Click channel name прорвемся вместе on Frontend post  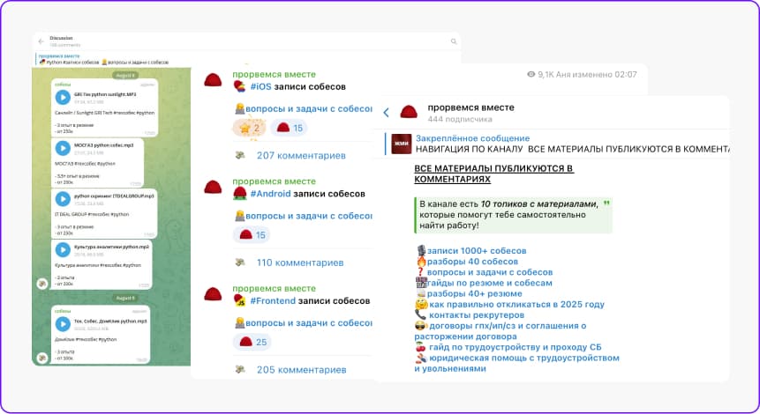[274, 289]
